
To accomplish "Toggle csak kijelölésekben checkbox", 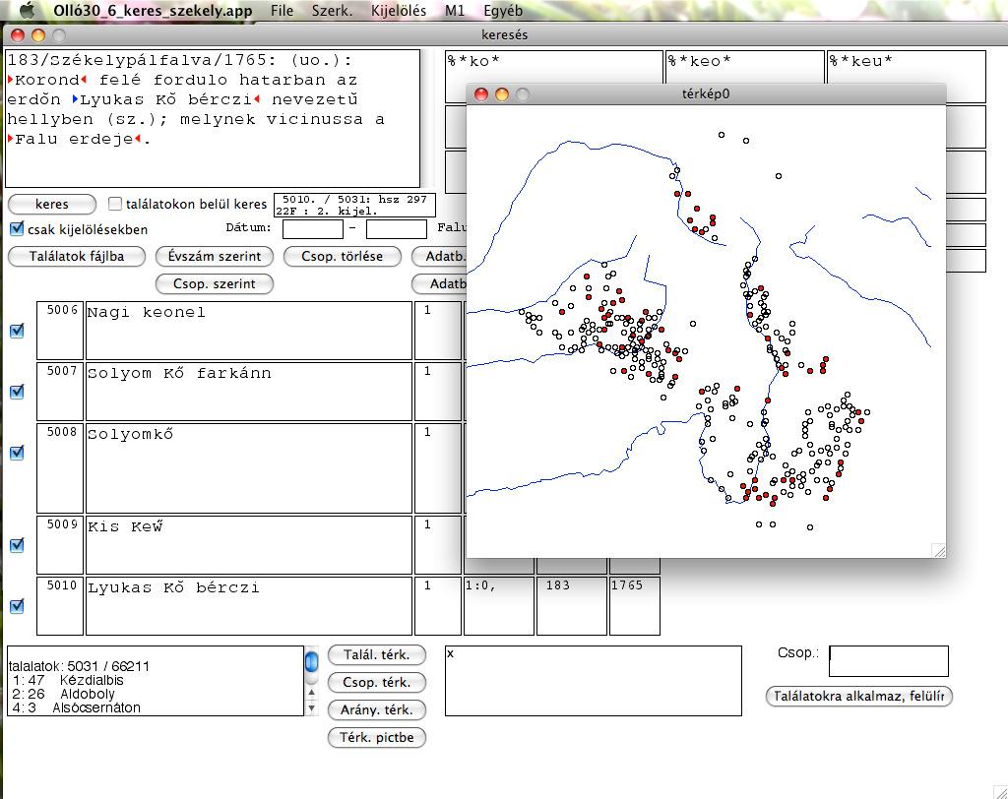I will pos(18,229).
